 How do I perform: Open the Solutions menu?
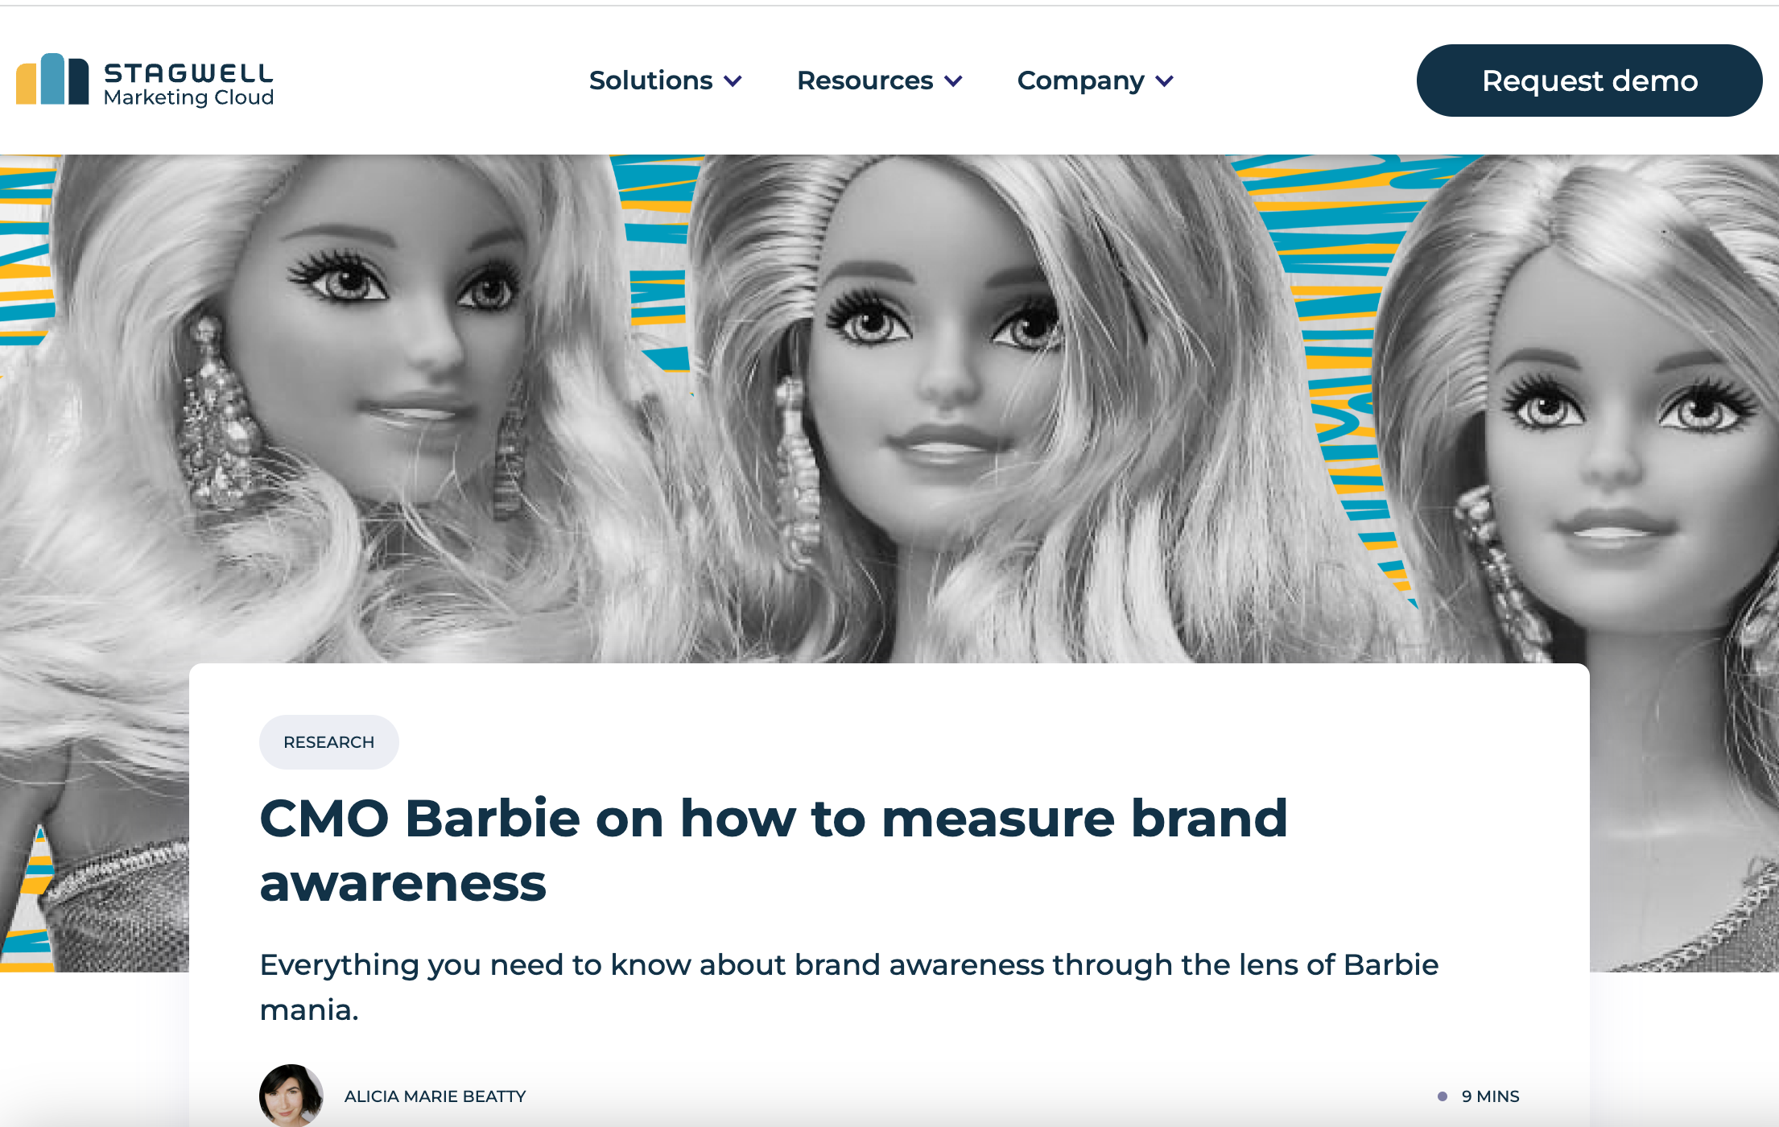pos(650,80)
